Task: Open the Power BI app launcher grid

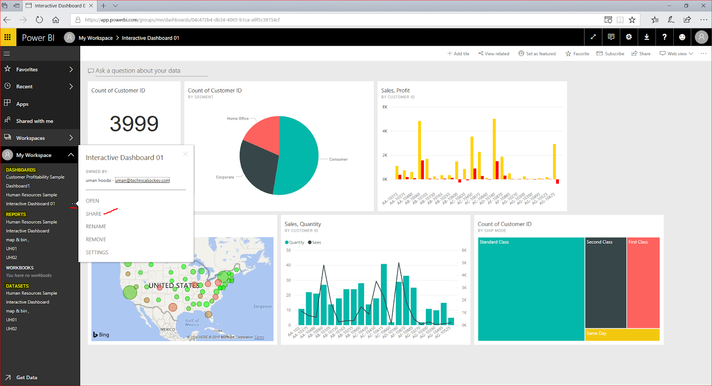Action: coord(8,37)
